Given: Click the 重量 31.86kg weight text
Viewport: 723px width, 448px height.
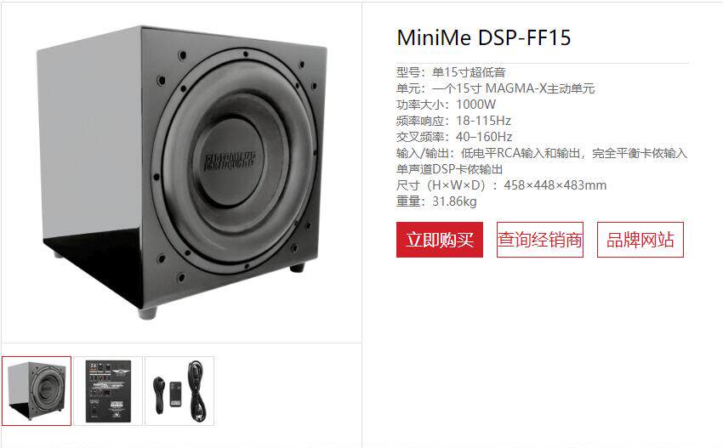Looking at the screenshot, I should coord(436,201).
